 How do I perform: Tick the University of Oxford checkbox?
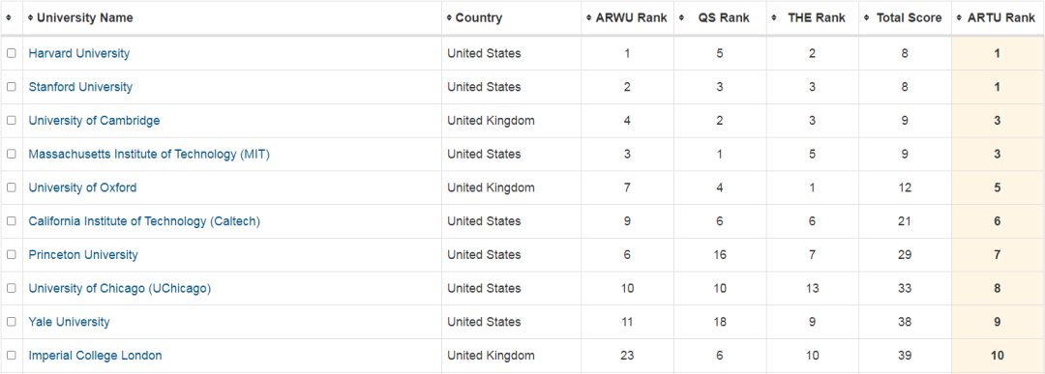12,187
